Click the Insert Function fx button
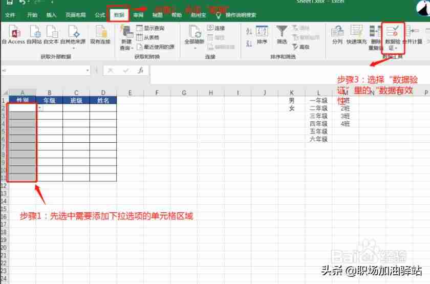This screenshot has height=284, width=430. click(x=141, y=71)
